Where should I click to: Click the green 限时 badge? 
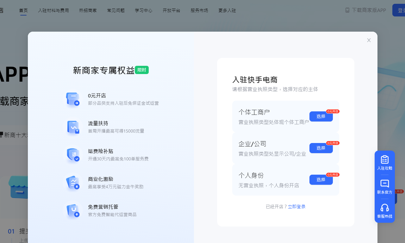coord(142,70)
